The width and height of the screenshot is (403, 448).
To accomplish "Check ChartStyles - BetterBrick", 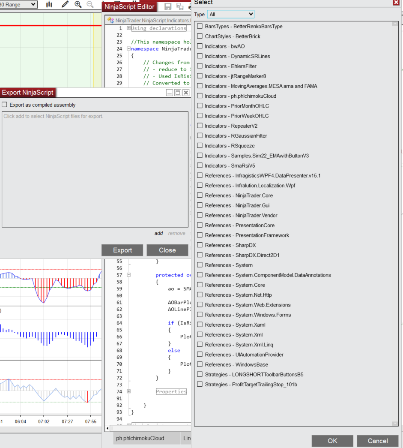I will coord(200,36).
